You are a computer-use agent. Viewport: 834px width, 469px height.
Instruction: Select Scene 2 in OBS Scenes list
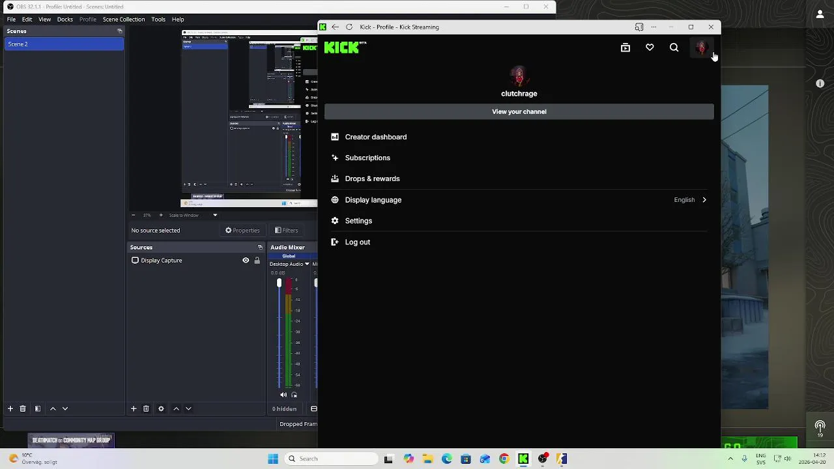click(x=64, y=44)
